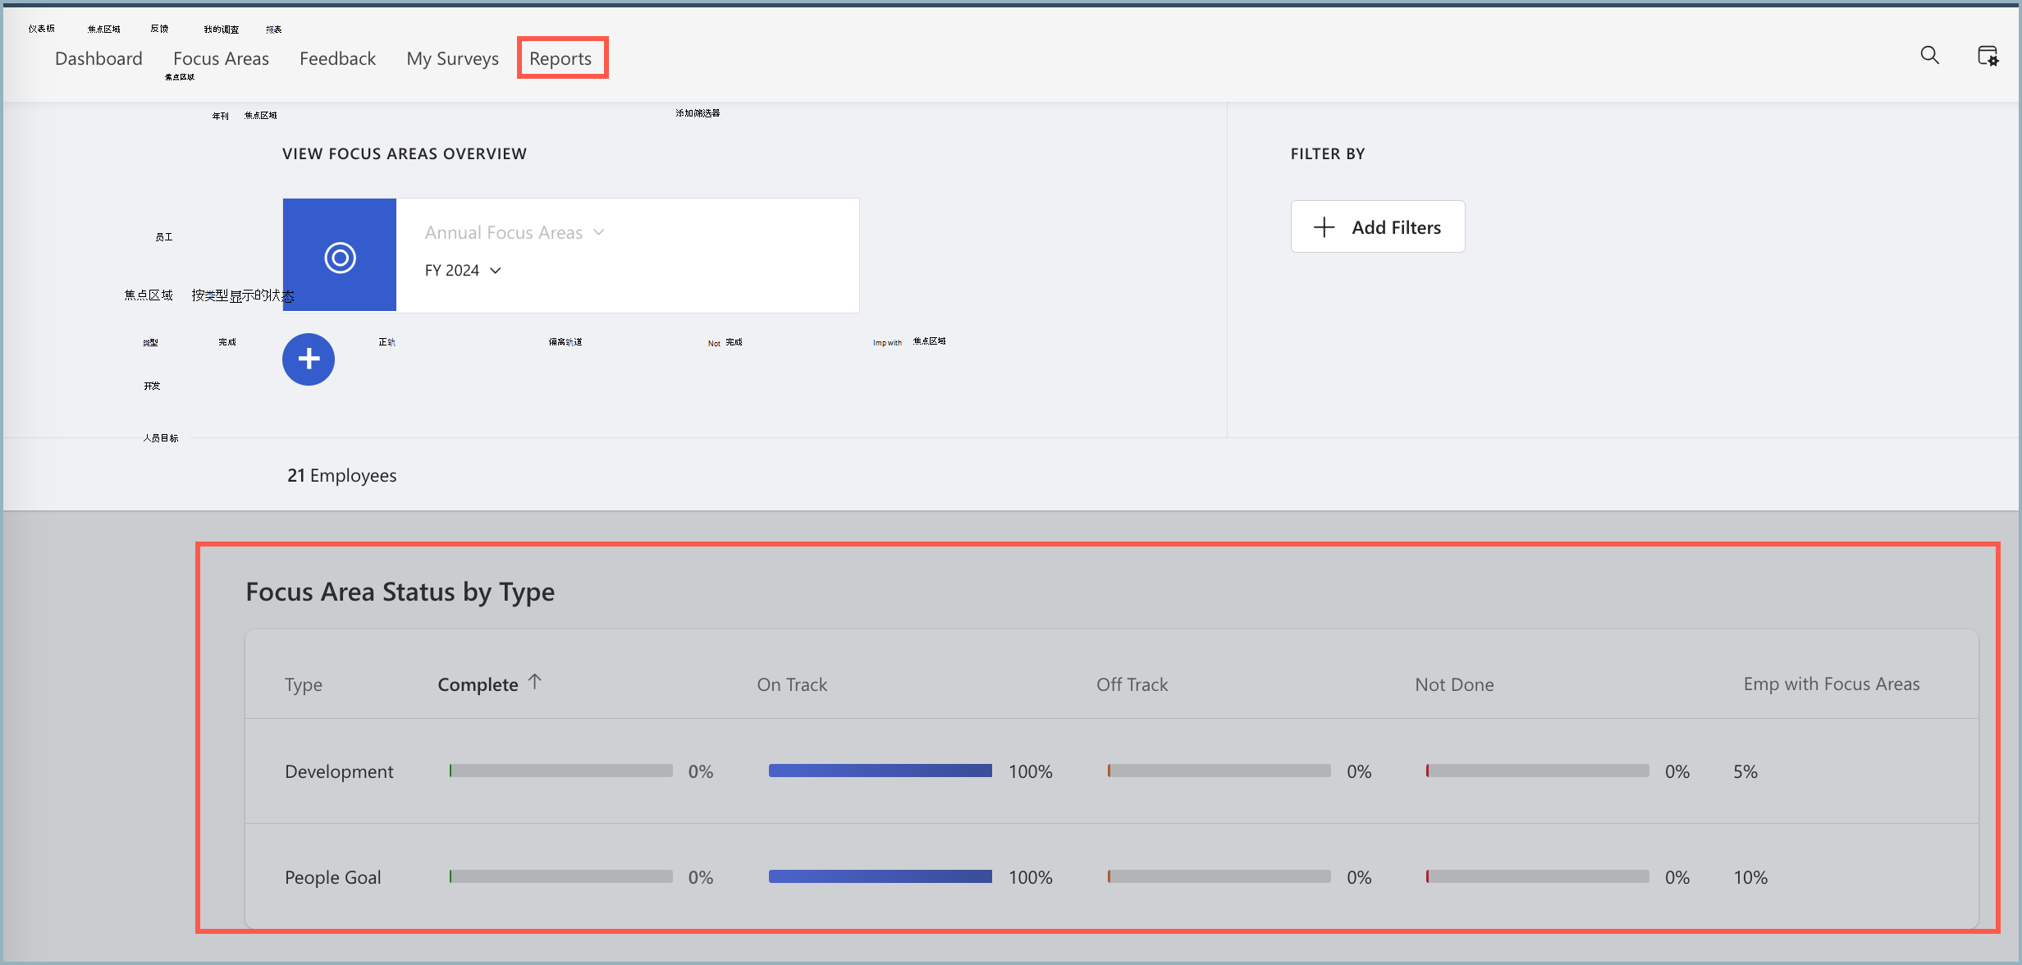
Task: Toggle the Development On Track progress bar
Action: pyautogui.click(x=878, y=771)
